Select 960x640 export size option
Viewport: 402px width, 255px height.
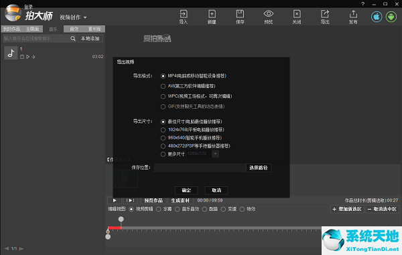click(163, 138)
